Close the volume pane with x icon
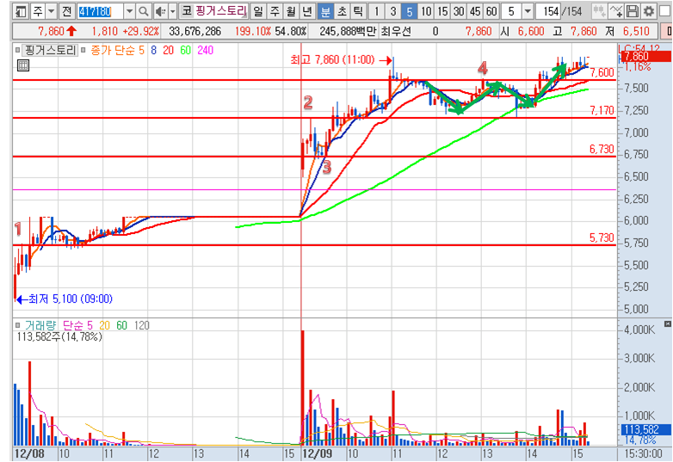673x462 pixels. pyautogui.click(x=668, y=323)
